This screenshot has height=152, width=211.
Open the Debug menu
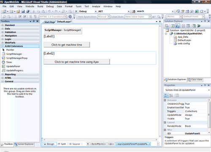pos(50,6)
